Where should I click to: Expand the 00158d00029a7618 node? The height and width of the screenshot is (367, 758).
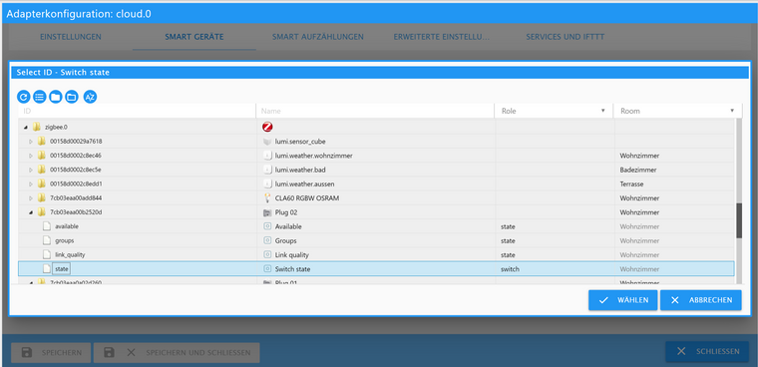pyautogui.click(x=31, y=142)
